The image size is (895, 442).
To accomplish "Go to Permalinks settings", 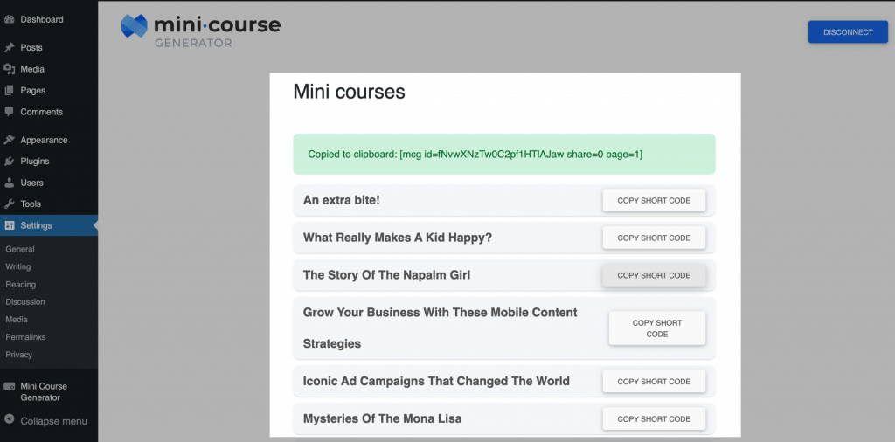I will click(25, 337).
